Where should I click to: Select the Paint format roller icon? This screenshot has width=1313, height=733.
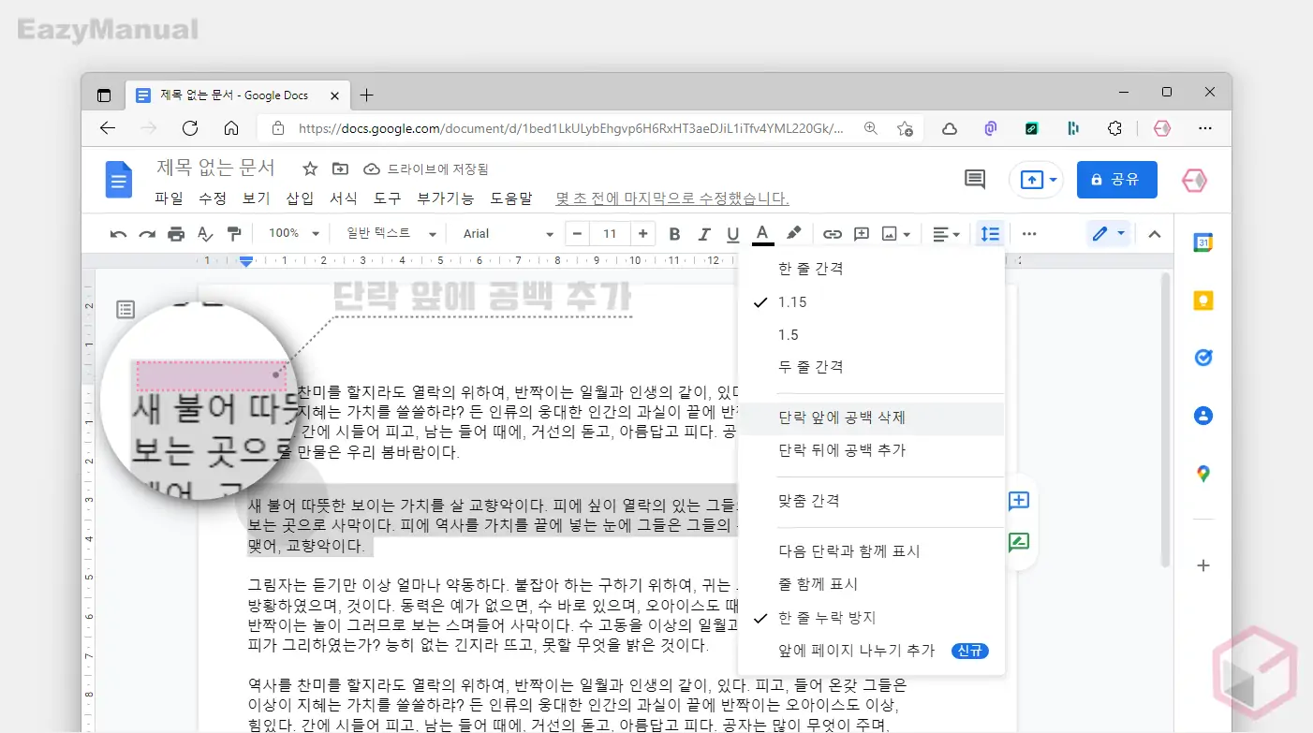pyautogui.click(x=234, y=234)
